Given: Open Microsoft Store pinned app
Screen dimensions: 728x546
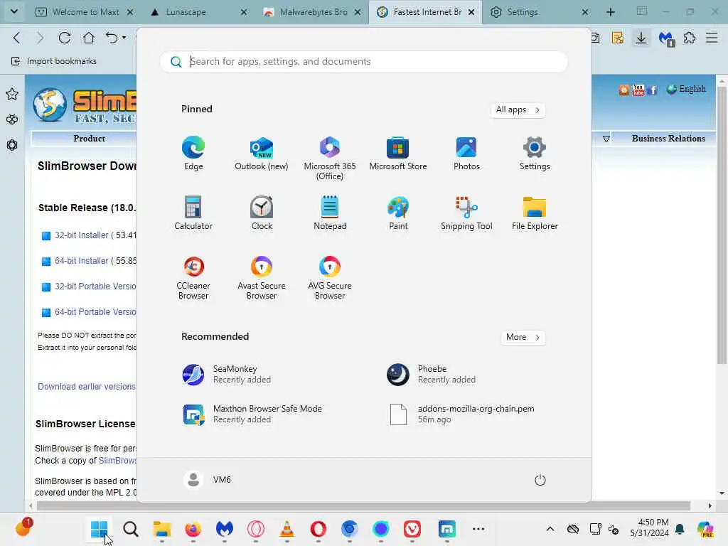Looking at the screenshot, I should pos(398,154).
